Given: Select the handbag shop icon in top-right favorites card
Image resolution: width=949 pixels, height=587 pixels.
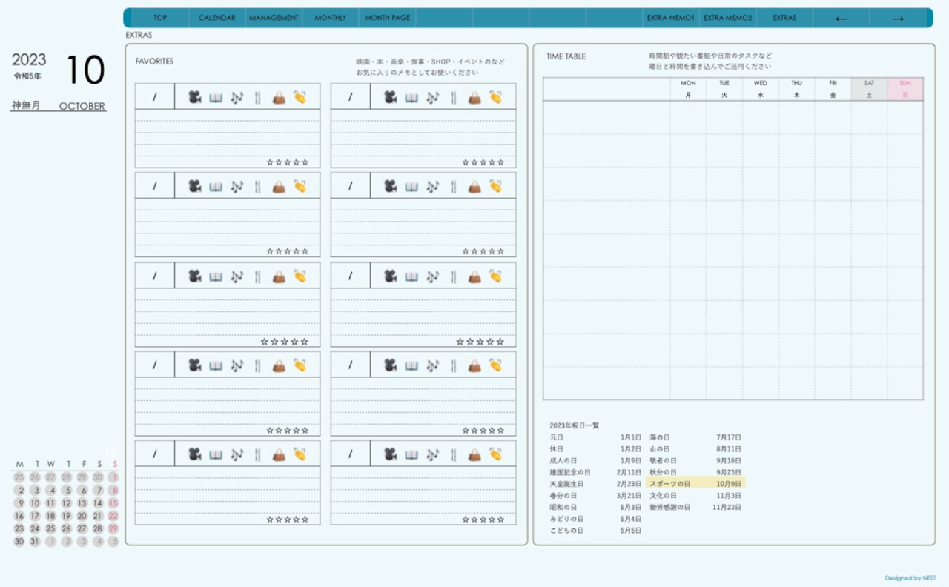Looking at the screenshot, I should coord(474,97).
